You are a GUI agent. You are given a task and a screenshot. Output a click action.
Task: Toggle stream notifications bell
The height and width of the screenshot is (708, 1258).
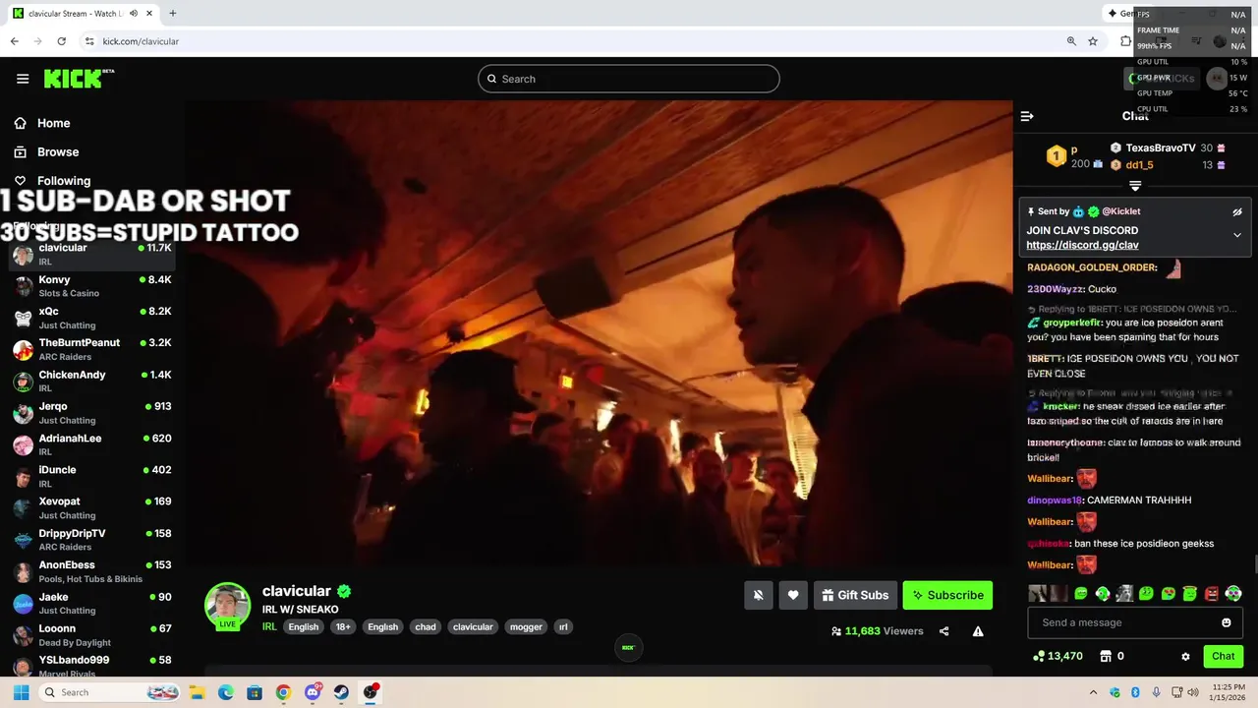pos(758,595)
